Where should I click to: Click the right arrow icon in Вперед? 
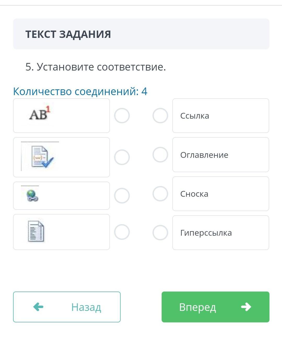pos(246,307)
